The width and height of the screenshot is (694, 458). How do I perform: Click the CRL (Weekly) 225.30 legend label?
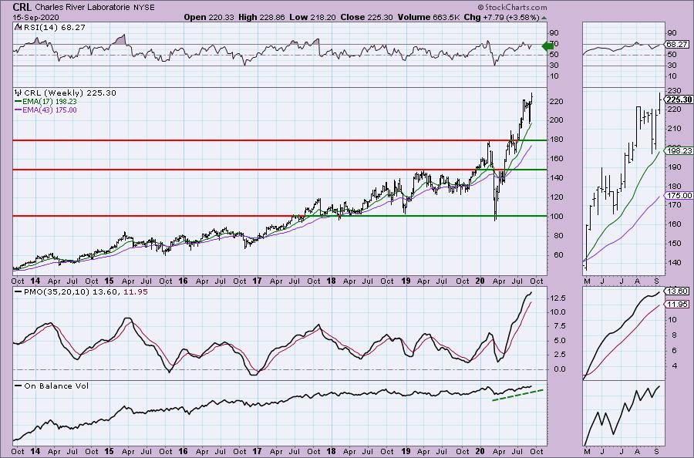pos(70,93)
